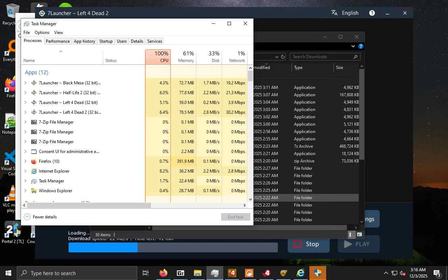The height and width of the screenshot is (280, 448).
Task: Collapse Task Manager with the Fewer details arrow
Action: click(27, 217)
